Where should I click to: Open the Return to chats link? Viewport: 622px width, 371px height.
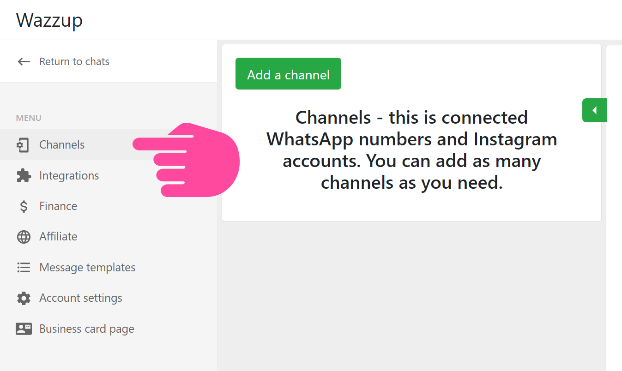[74, 61]
